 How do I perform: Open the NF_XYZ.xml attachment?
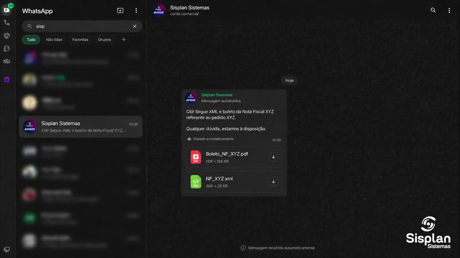coord(234,182)
